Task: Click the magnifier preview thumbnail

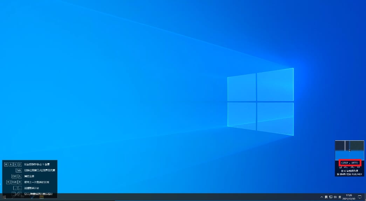Action: tap(350, 150)
